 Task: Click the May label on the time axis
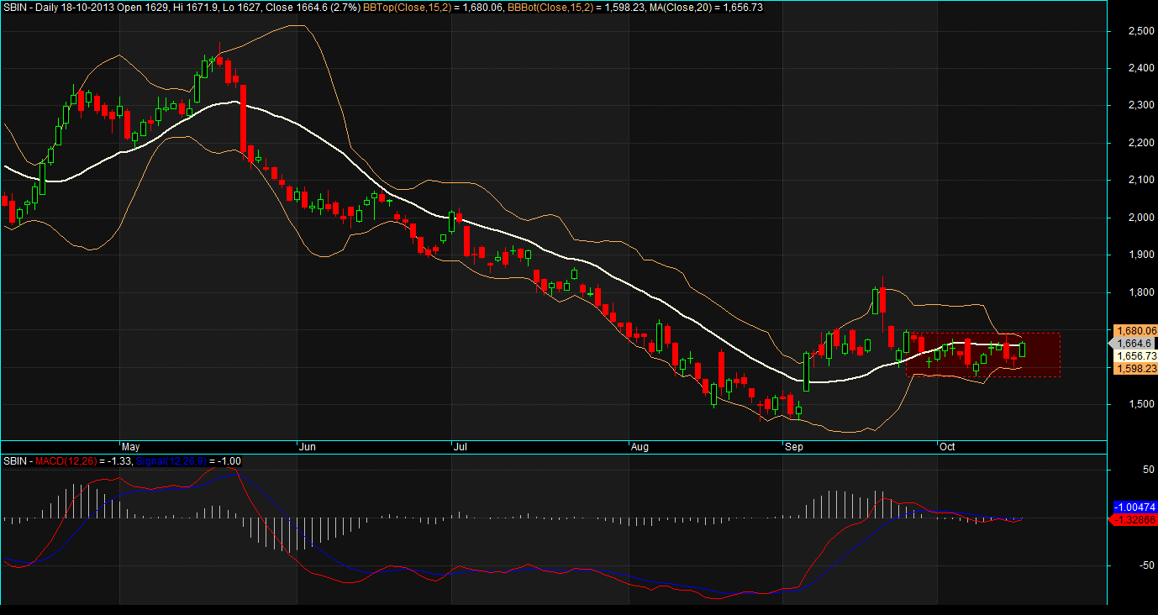[130, 447]
